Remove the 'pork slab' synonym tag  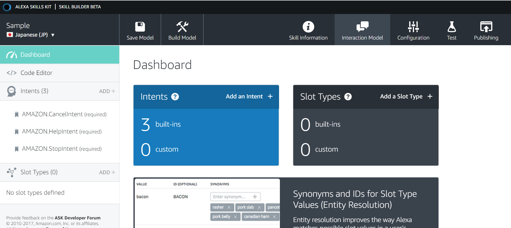[259, 207]
